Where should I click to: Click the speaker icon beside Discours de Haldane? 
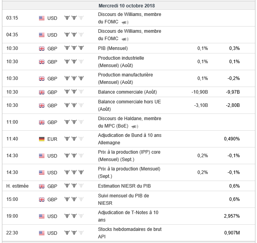click(135, 127)
